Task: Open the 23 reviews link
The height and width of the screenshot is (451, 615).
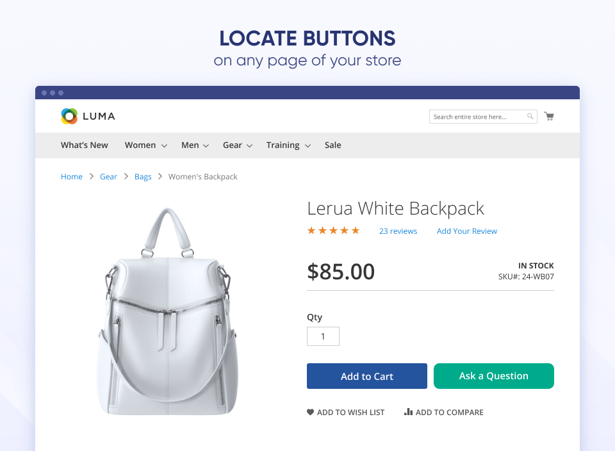Action: click(398, 231)
